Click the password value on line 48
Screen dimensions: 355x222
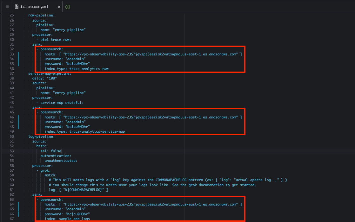pos(77,127)
